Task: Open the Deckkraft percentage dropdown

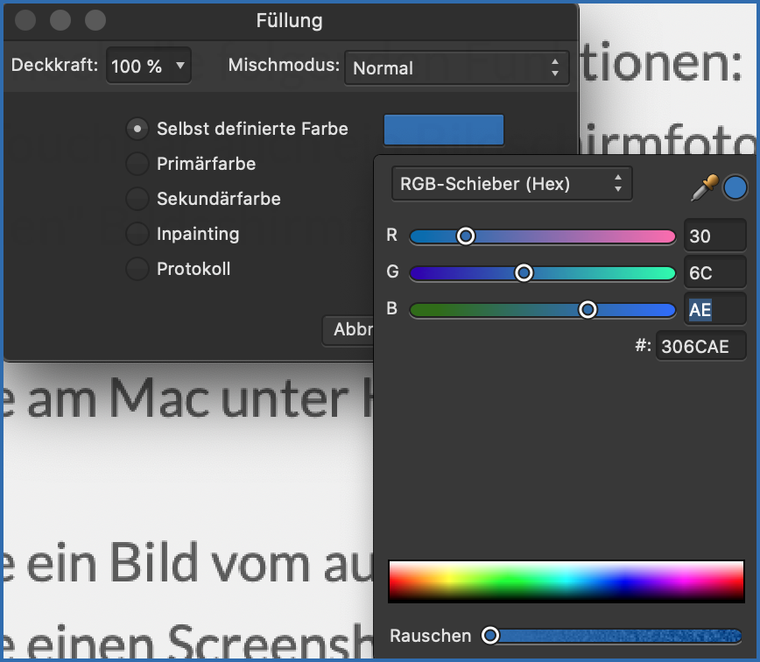Action: pyautogui.click(x=148, y=65)
